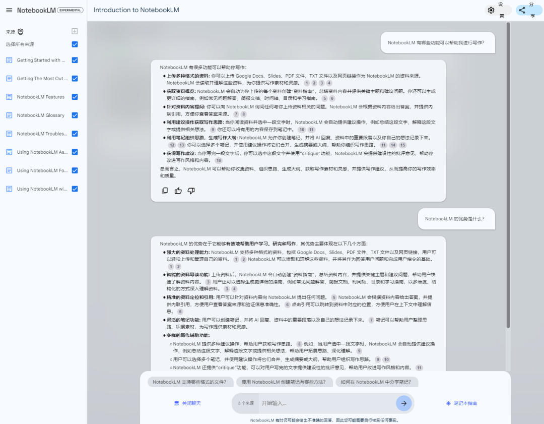Screen dimensions: 544x424
Task: Click citation 11 in second response
Action: pos(419,368)
